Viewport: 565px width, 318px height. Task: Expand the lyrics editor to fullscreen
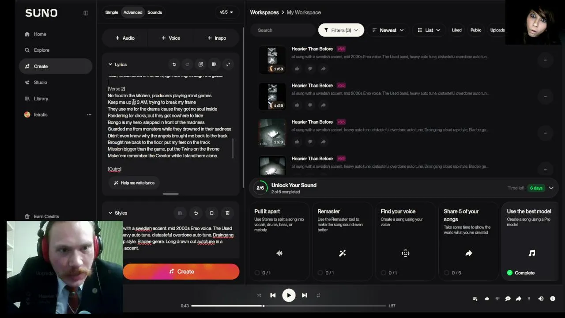coord(228,64)
